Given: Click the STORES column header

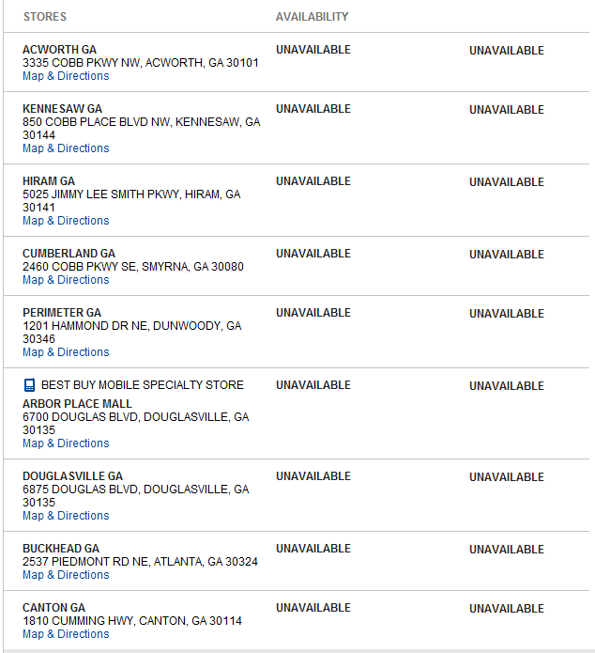Looking at the screenshot, I should [45, 17].
